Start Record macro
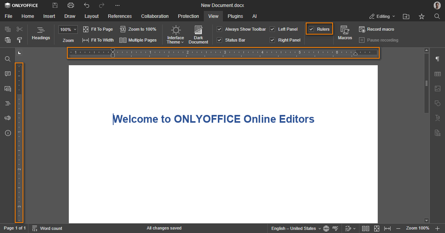Screen dimensions: 445x233 (377, 29)
